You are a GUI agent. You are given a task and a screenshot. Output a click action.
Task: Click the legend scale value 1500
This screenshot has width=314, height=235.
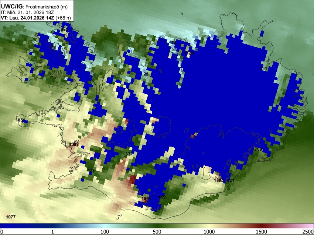click(262, 232)
